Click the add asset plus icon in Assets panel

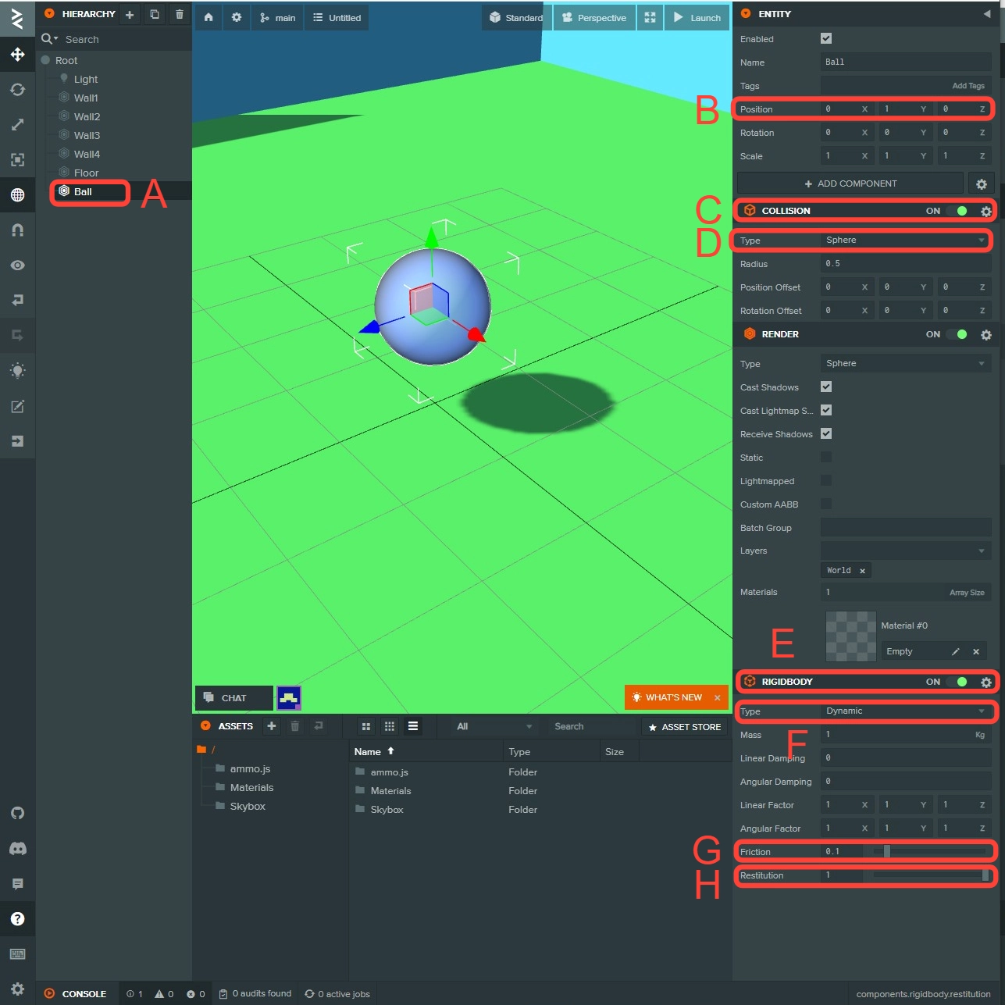(271, 726)
